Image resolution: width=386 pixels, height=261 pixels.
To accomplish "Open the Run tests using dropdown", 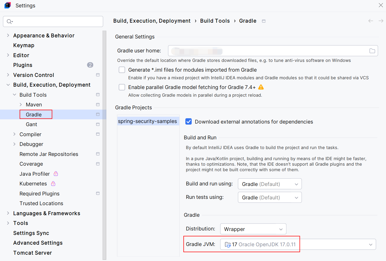I will (x=270, y=197).
